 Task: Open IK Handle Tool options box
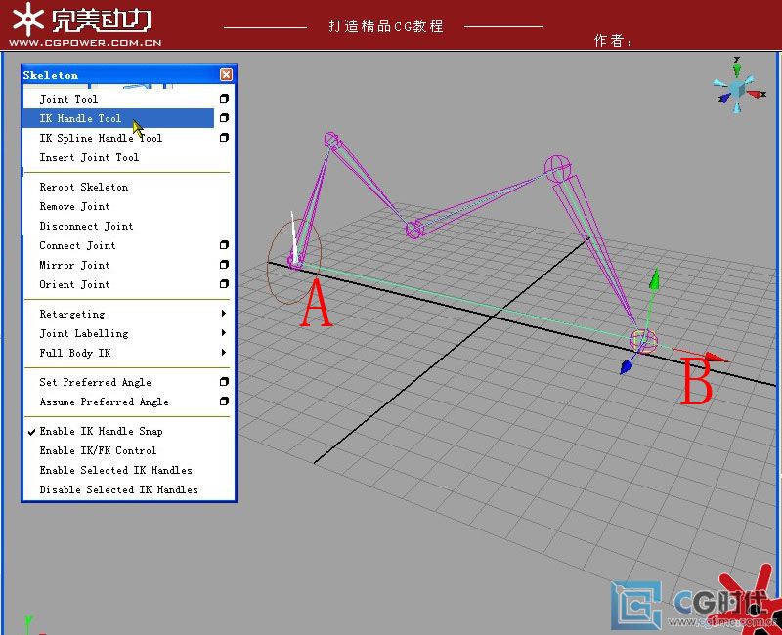(224, 117)
